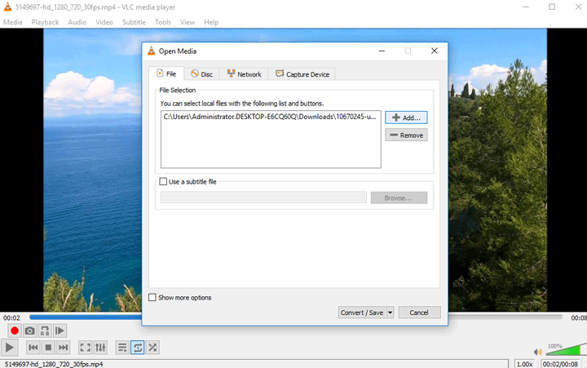Adjust the volume slider
The width and height of the screenshot is (587, 368).
565,349
